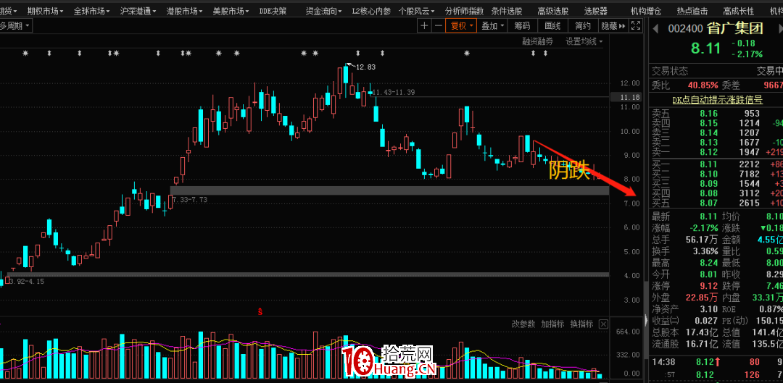Open DK点自动提示涨跌信号 link
Screen dimensions: 783x383
tap(717, 100)
